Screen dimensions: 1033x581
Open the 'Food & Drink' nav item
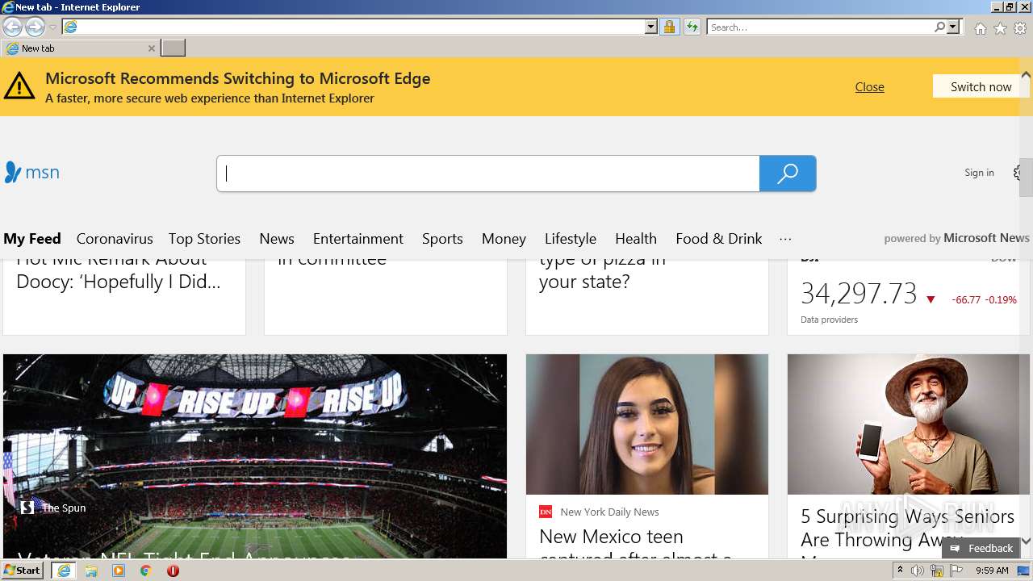(719, 239)
